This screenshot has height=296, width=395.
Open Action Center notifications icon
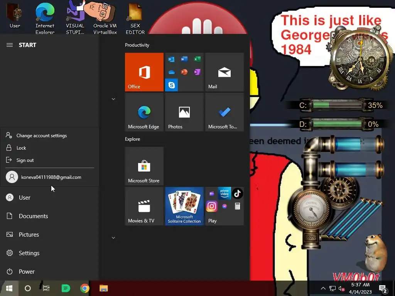click(x=383, y=289)
